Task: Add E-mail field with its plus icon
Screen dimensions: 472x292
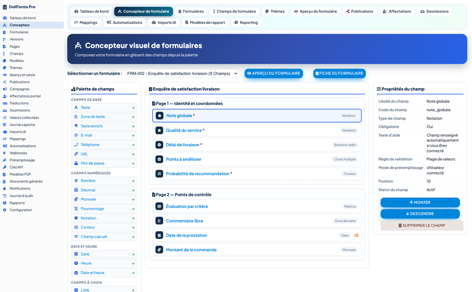Action: [133, 136]
